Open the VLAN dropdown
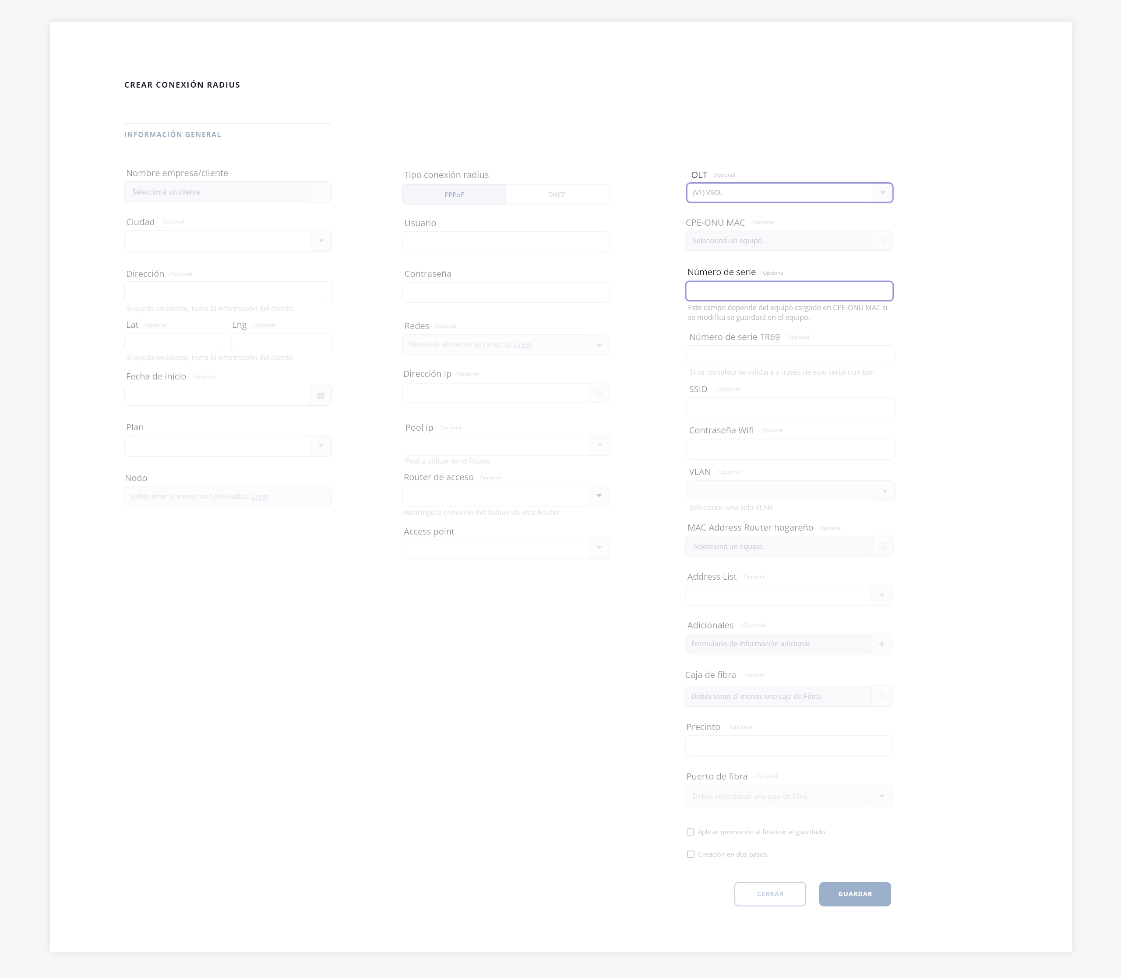 point(884,491)
